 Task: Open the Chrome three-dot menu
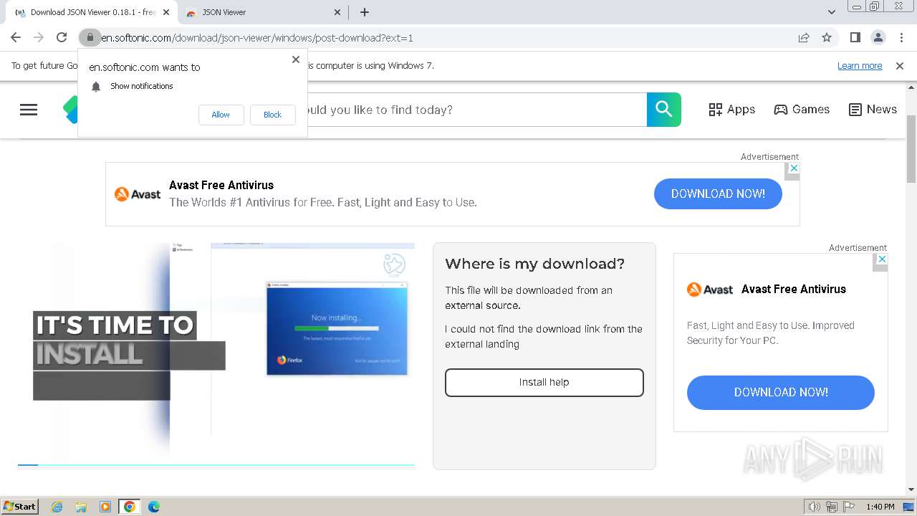click(x=901, y=37)
